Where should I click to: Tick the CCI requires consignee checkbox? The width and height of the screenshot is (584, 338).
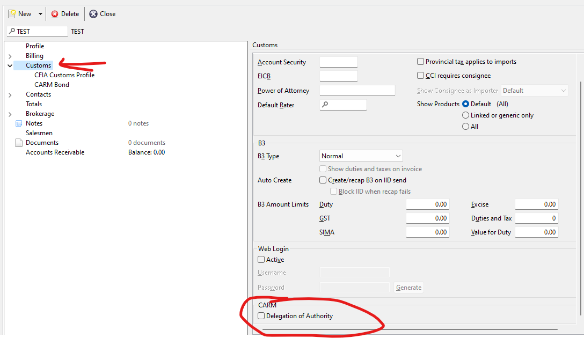click(x=421, y=76)
